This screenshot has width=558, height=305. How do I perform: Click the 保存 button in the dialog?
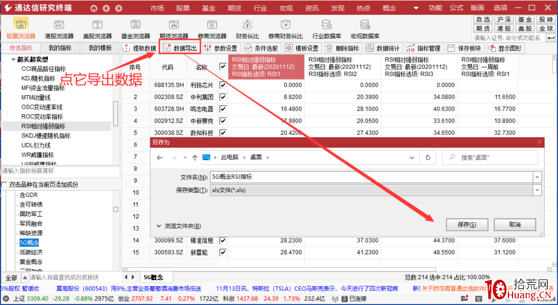(467, 224)
